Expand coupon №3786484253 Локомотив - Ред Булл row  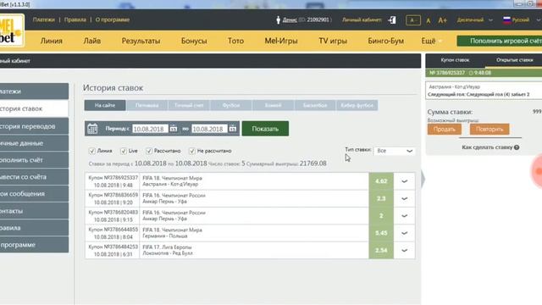point(405,251)
